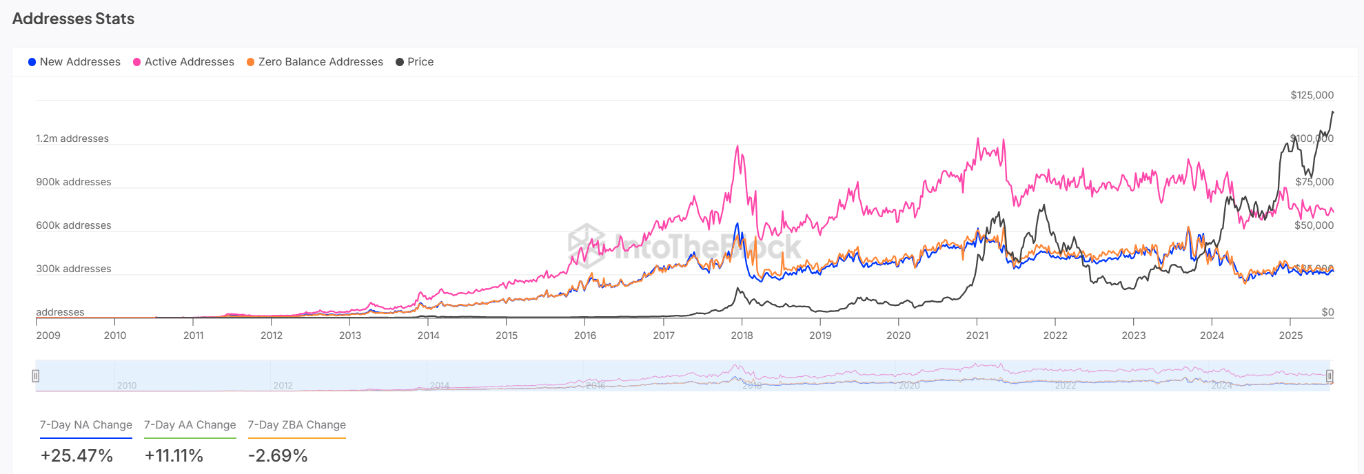Click the 2021 label on the x-axis
Image resolution: width=1364 pixels, height=474 pixels.
pos(977,336)
